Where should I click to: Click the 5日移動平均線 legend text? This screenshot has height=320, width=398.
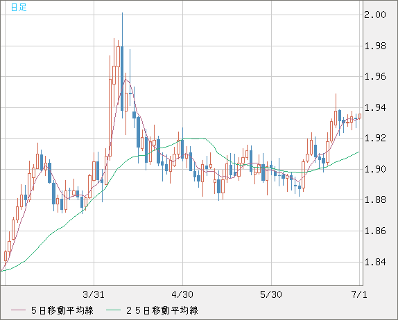[x=62, y=310]
